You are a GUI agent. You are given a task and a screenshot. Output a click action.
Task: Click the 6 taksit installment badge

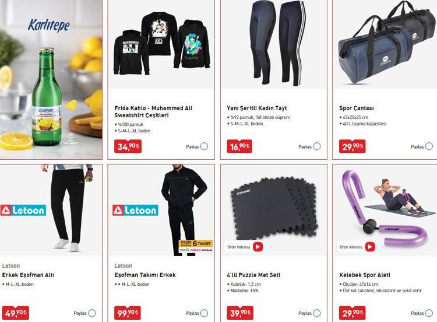pyautogui.click(x=196, y=246)
